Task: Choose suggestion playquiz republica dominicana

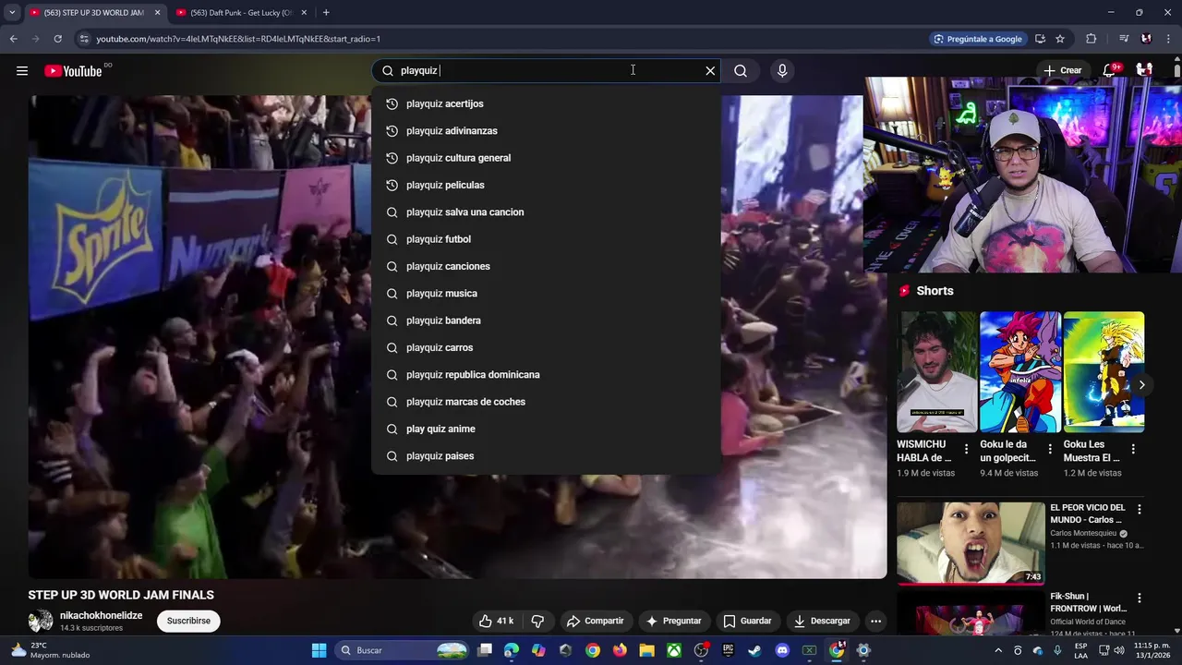Action: click(546, 375)
